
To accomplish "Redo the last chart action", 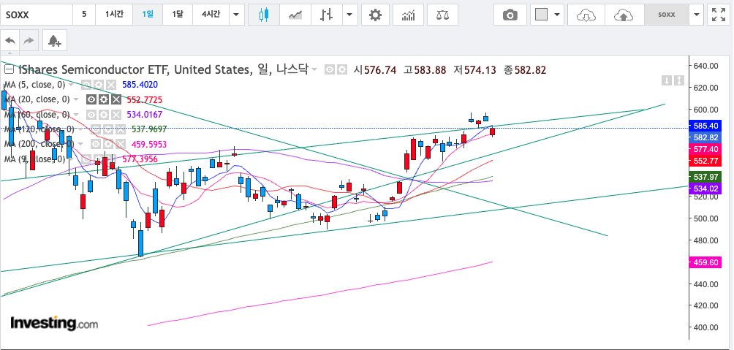I will point(29,41).
